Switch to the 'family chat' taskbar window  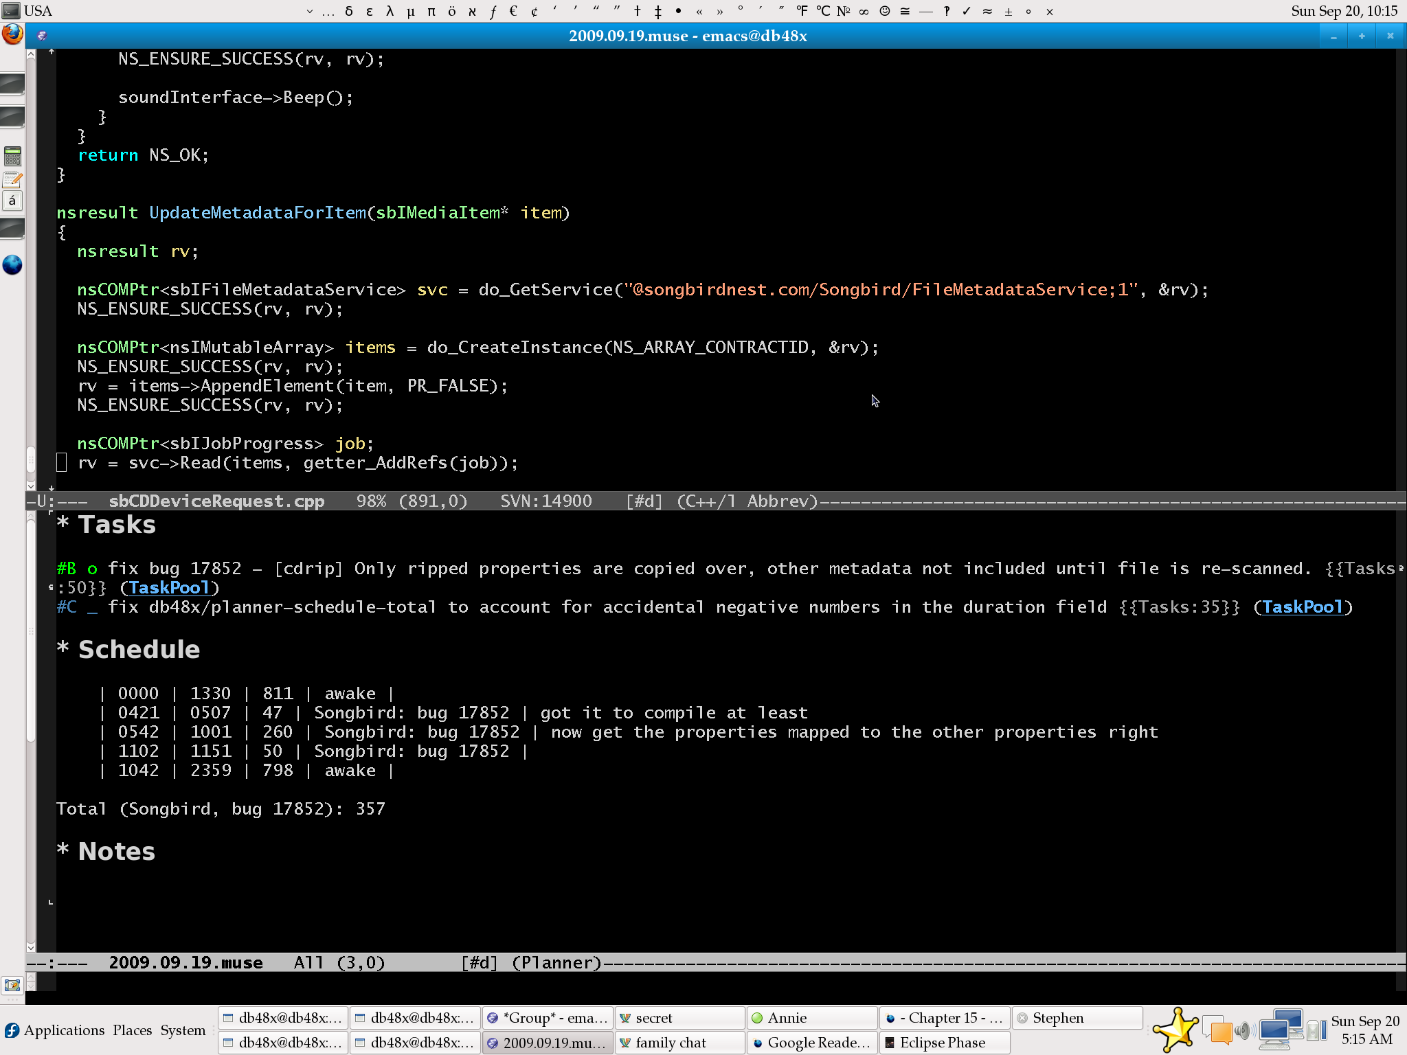pos(679,1042)
